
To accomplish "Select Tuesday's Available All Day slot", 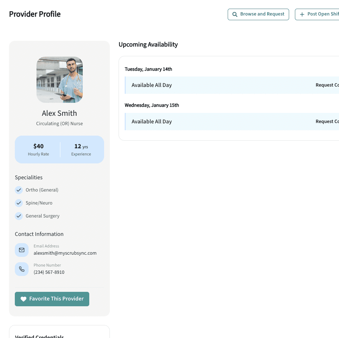I will point(152,85).
